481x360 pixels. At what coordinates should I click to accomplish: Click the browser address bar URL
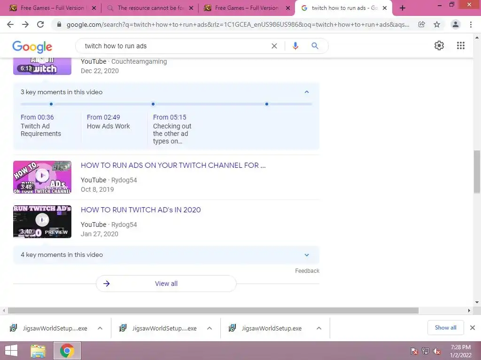pyautogui.click(x=238, y=24)
